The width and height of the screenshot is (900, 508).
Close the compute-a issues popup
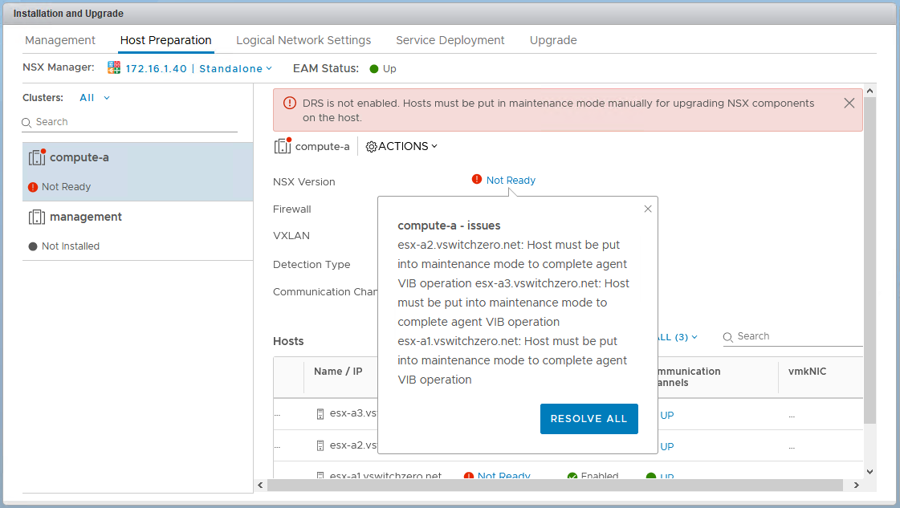click(x=648, y=209)
